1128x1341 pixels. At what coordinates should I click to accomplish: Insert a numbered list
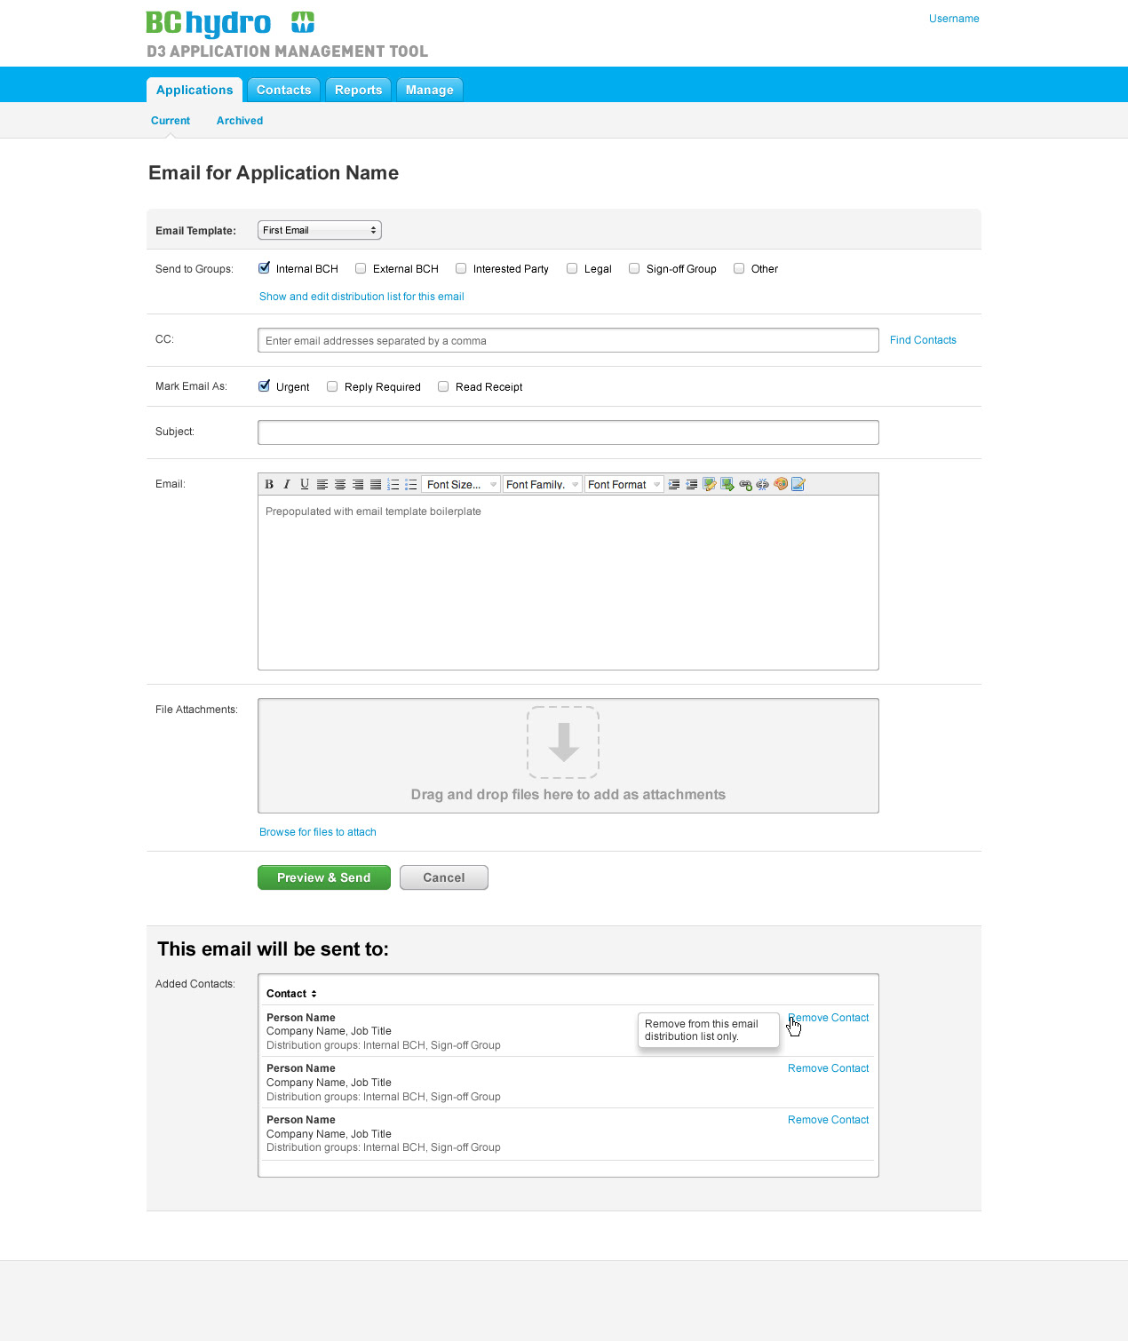point(393,484)
